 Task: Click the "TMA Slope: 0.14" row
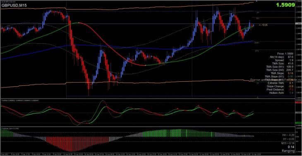click(282, 73)
